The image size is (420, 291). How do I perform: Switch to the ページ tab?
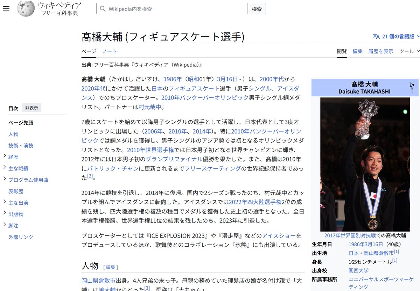click(x=89, y=51)
